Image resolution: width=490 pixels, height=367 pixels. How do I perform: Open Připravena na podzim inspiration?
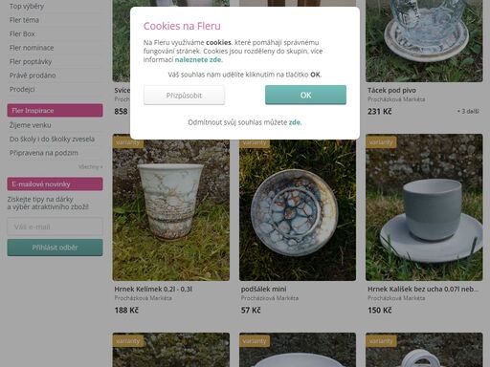pyautogui.click(x=44, y=153)
